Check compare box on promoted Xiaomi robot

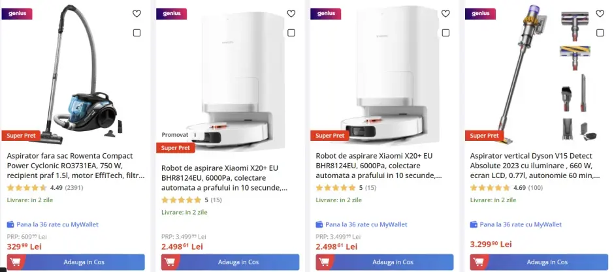pyautogui.click(x=291, y=33)
